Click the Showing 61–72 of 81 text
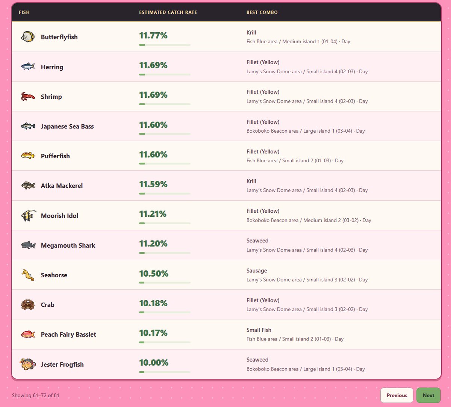The width and height of the screenshot is (451, 407). [x=35, y=395]
